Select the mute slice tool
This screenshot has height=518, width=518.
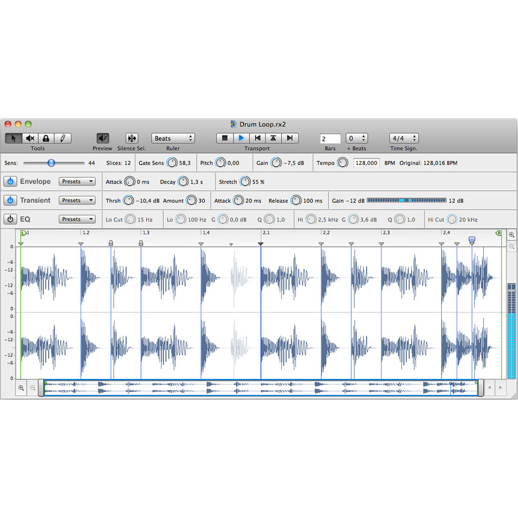click(x=30, y=139)
